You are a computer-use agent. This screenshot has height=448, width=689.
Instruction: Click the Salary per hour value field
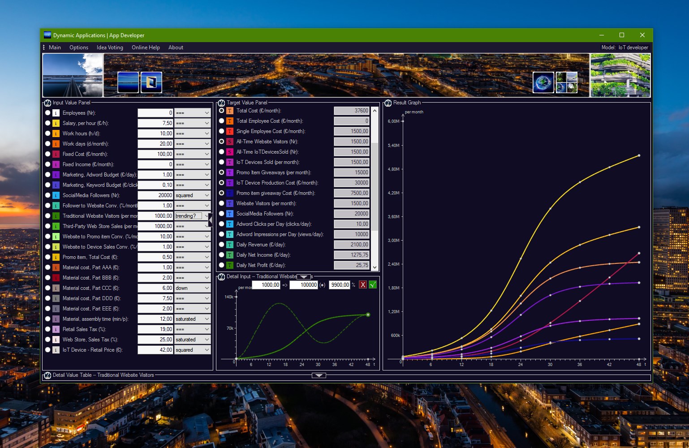pyautogui.click(x=155, y=123)
